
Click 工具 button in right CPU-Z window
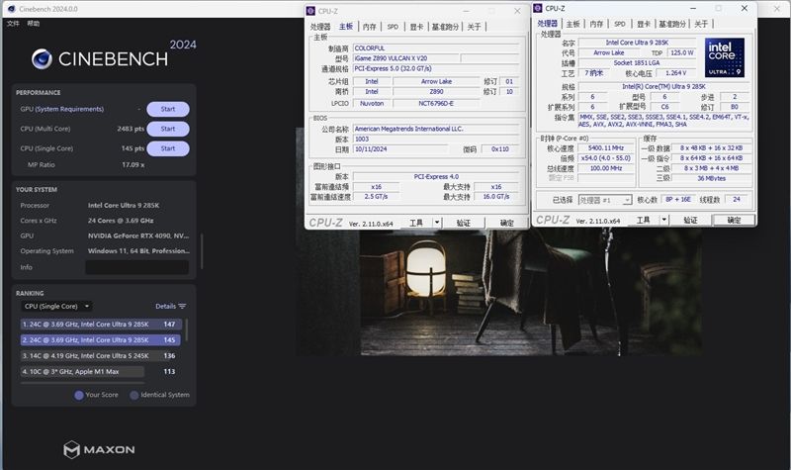pyautogui.click(x=644, y=220)
